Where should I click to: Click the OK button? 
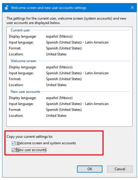click(90, 169)
